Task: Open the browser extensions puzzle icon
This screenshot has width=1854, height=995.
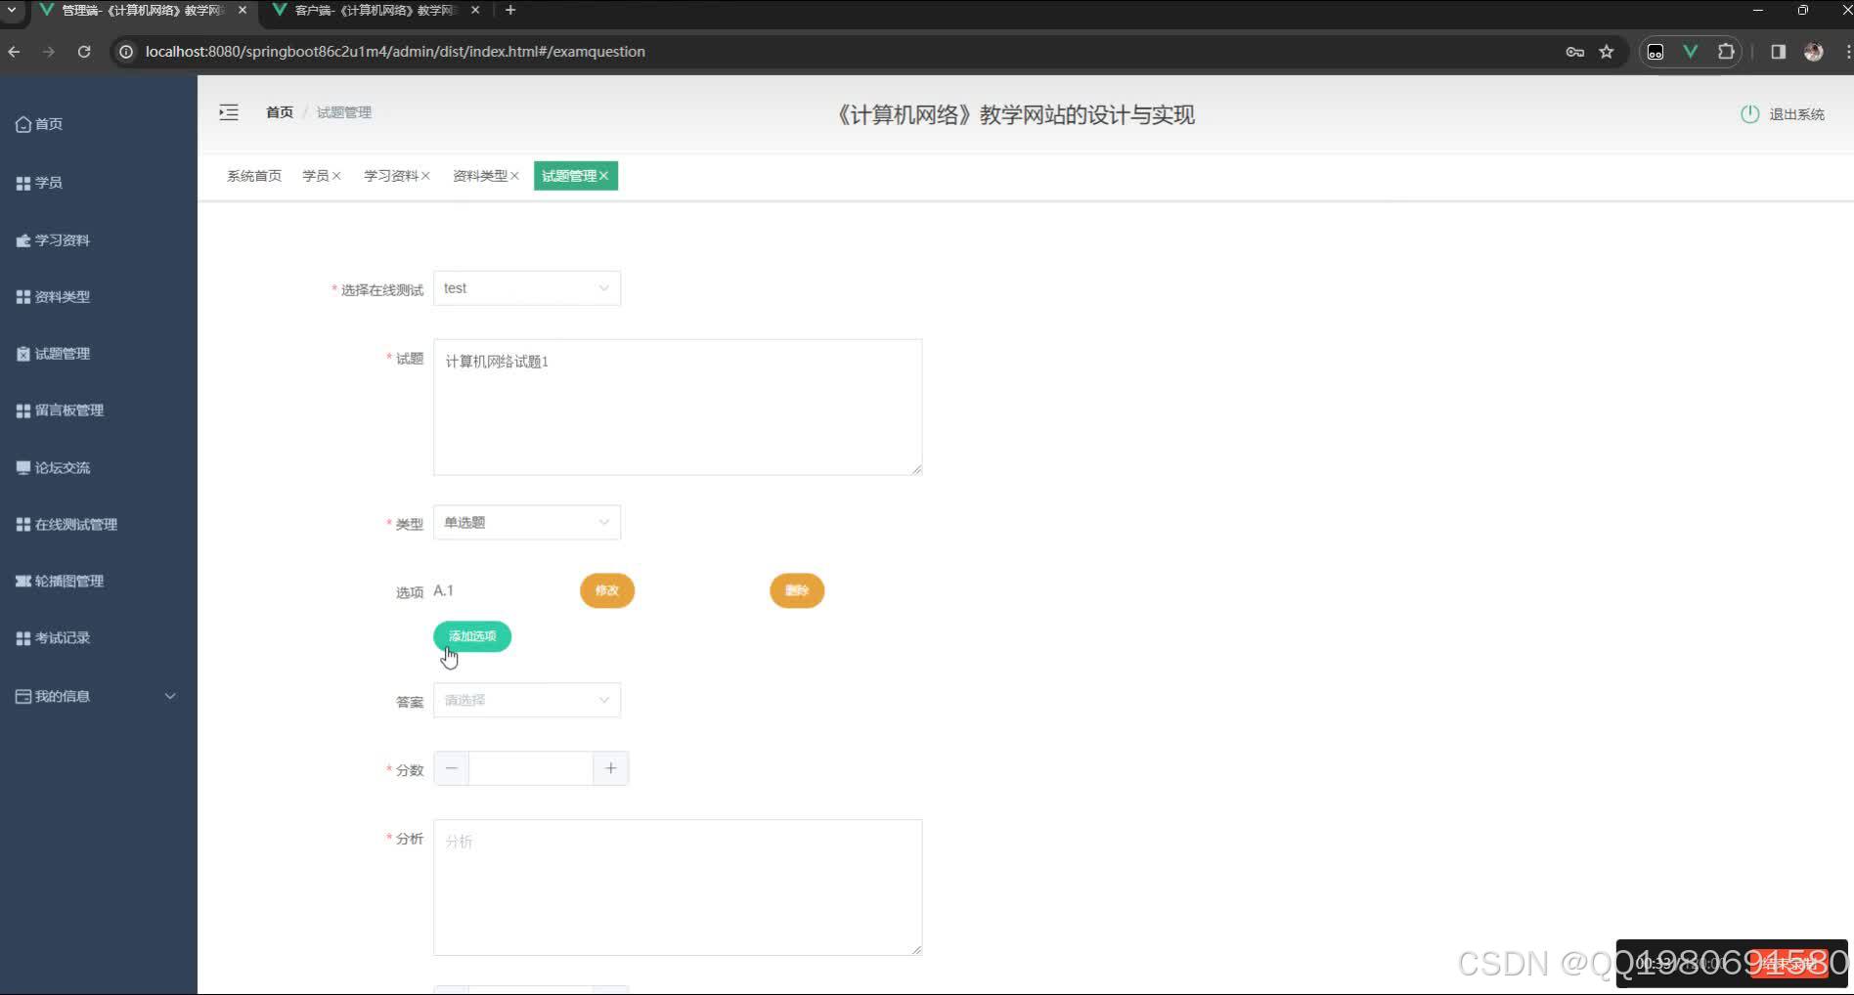Action: pos(1726,52)
